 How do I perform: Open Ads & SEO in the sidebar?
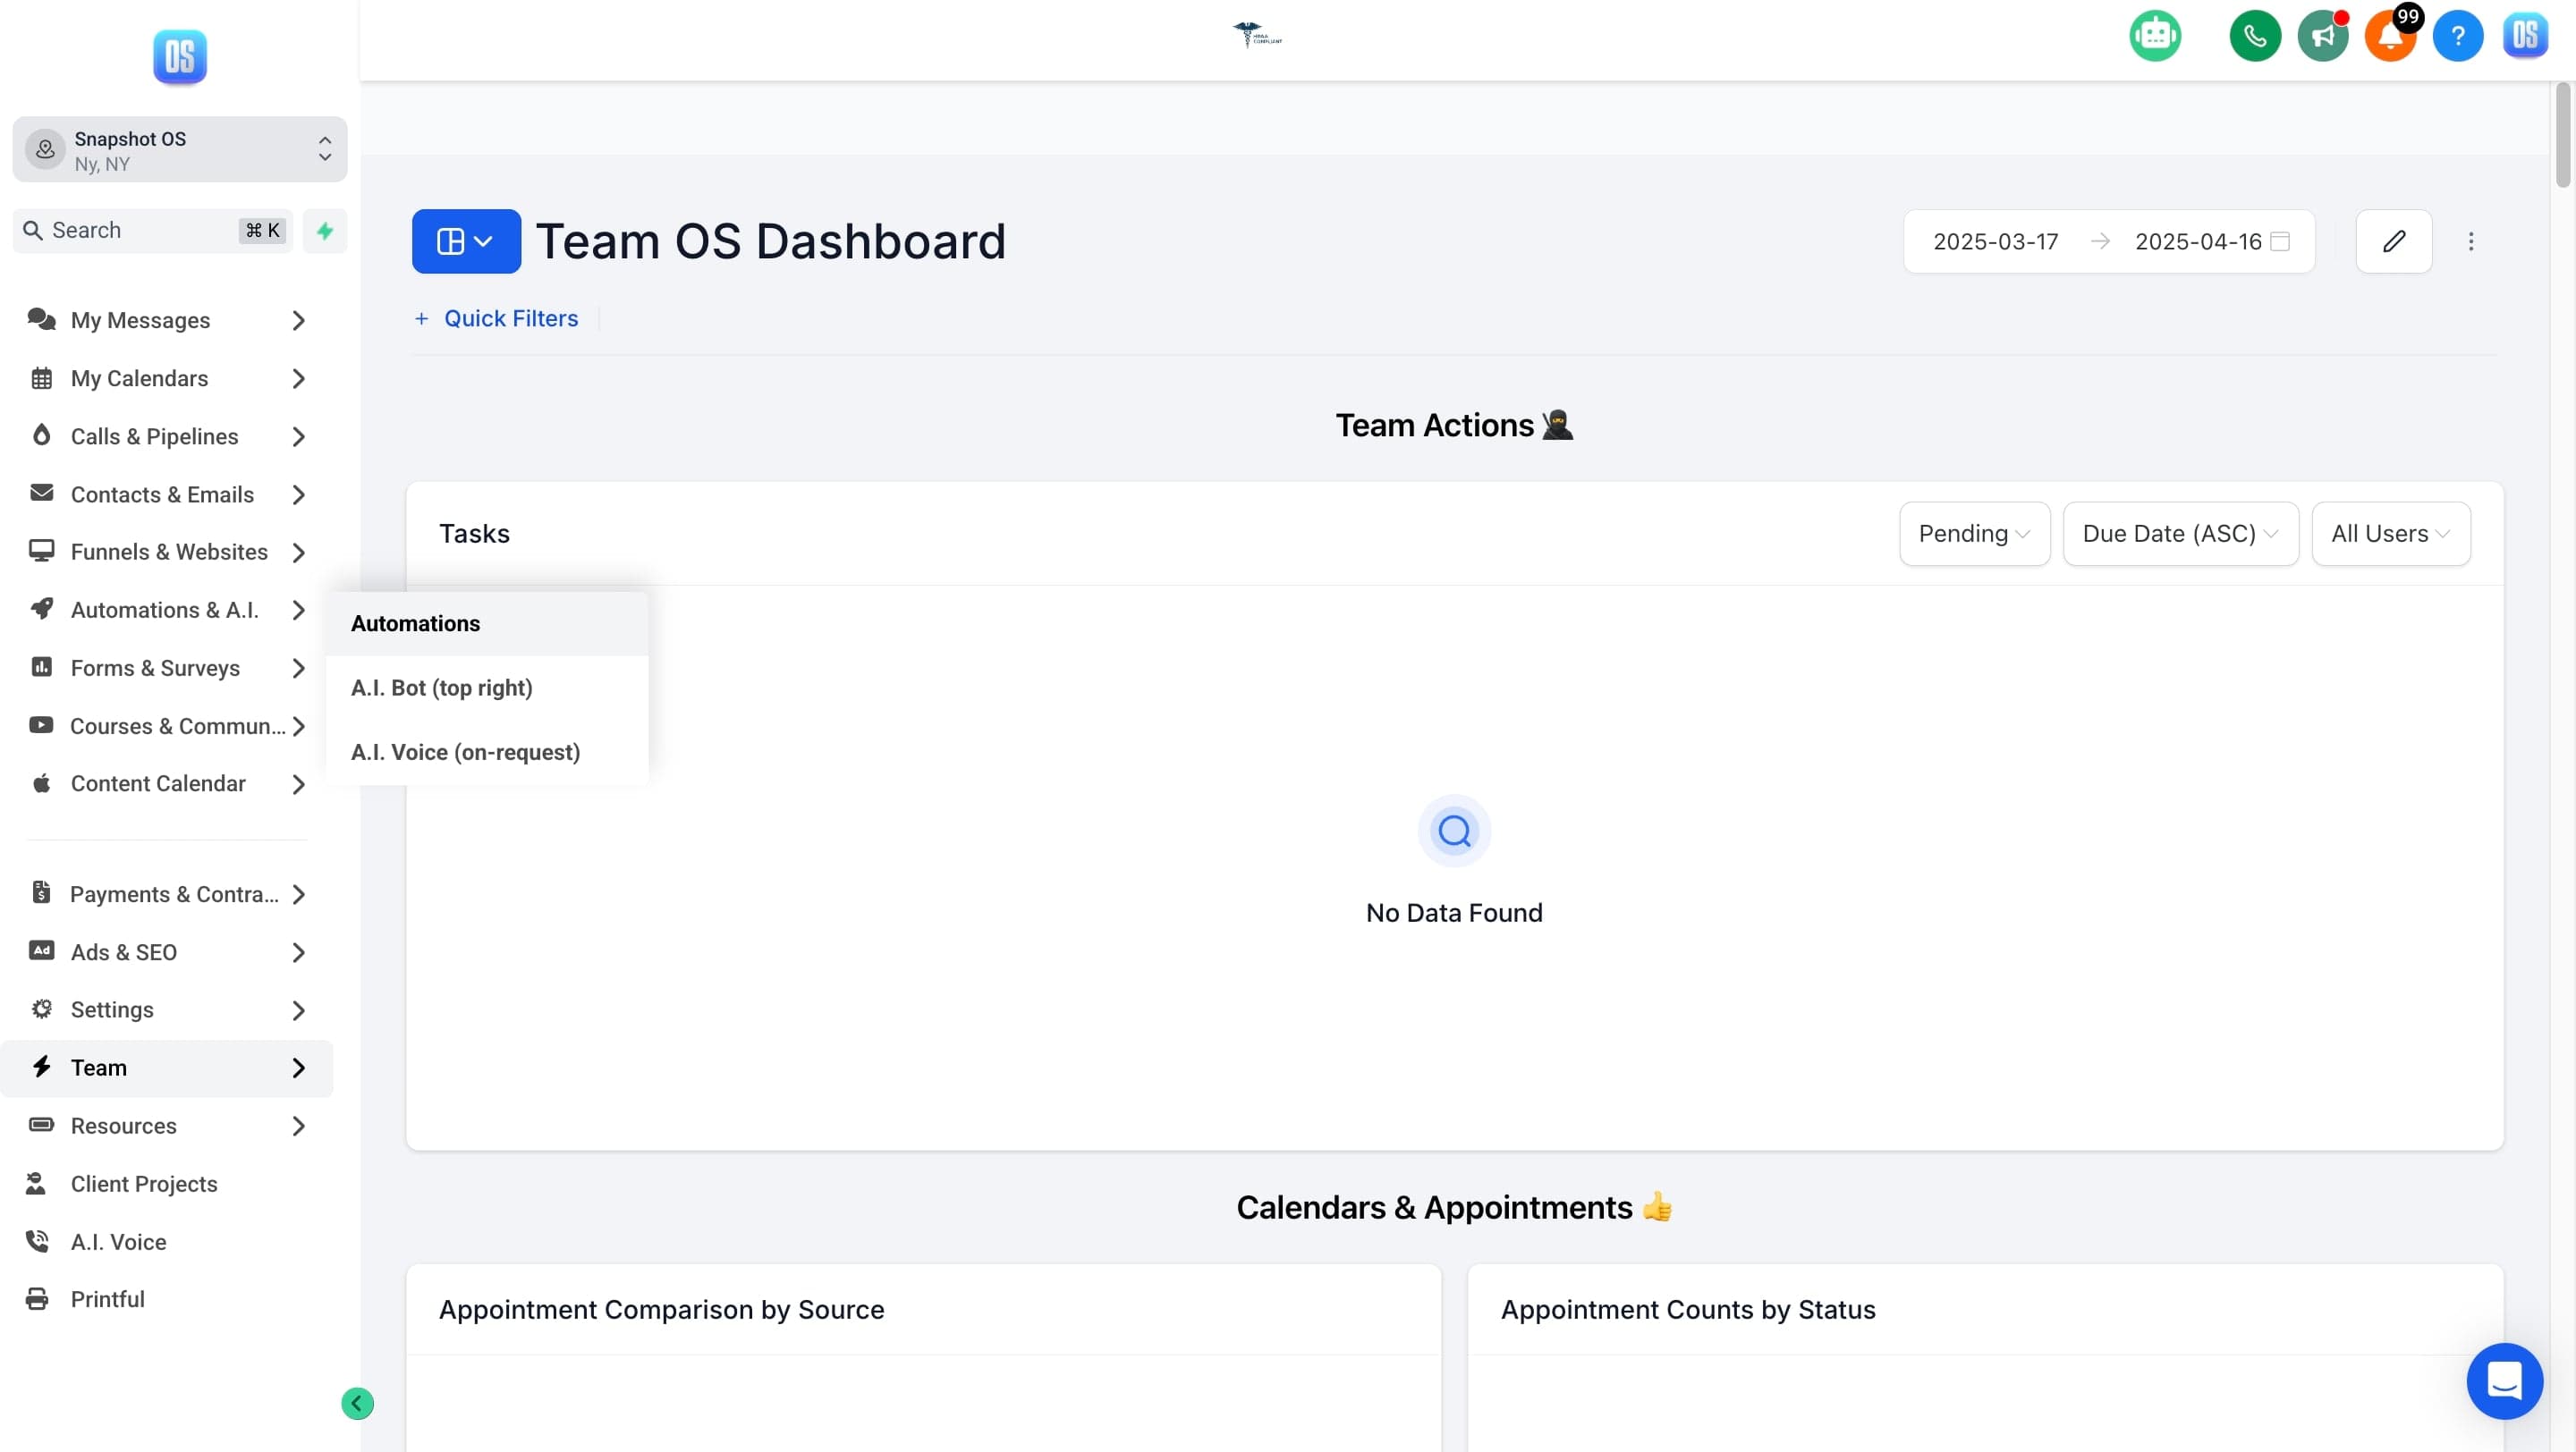[x=166, y=952]
